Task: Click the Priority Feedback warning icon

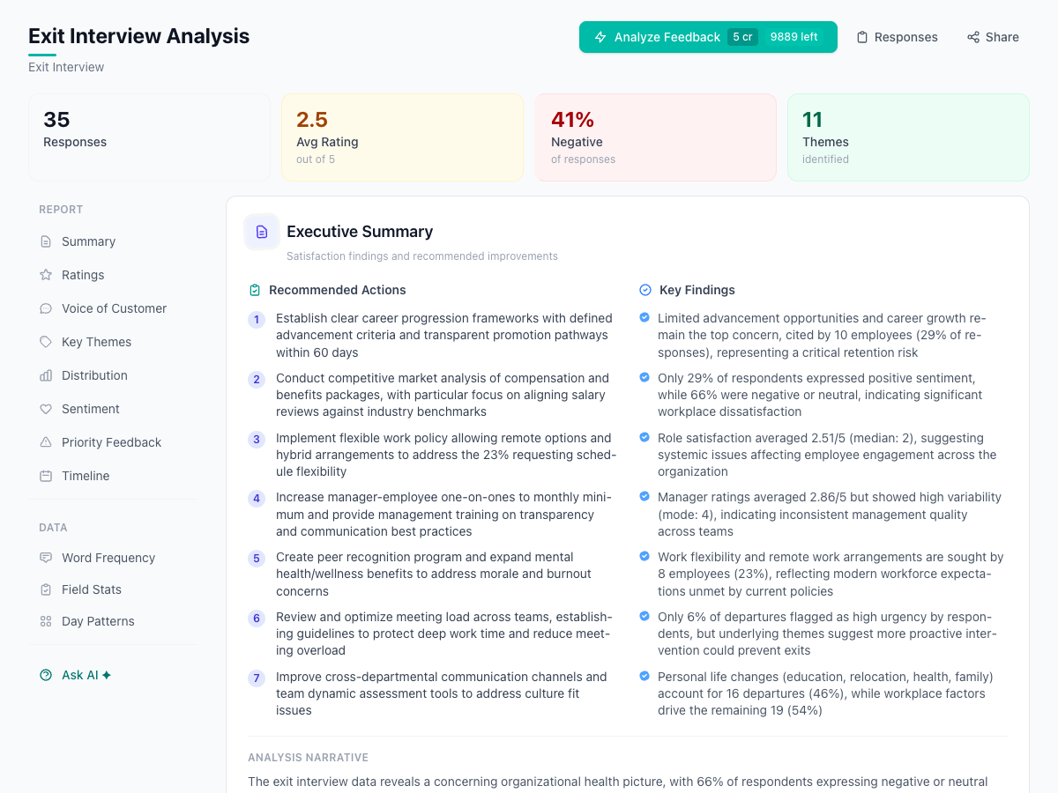Action: pyautogui.click(x=45, y=441)
